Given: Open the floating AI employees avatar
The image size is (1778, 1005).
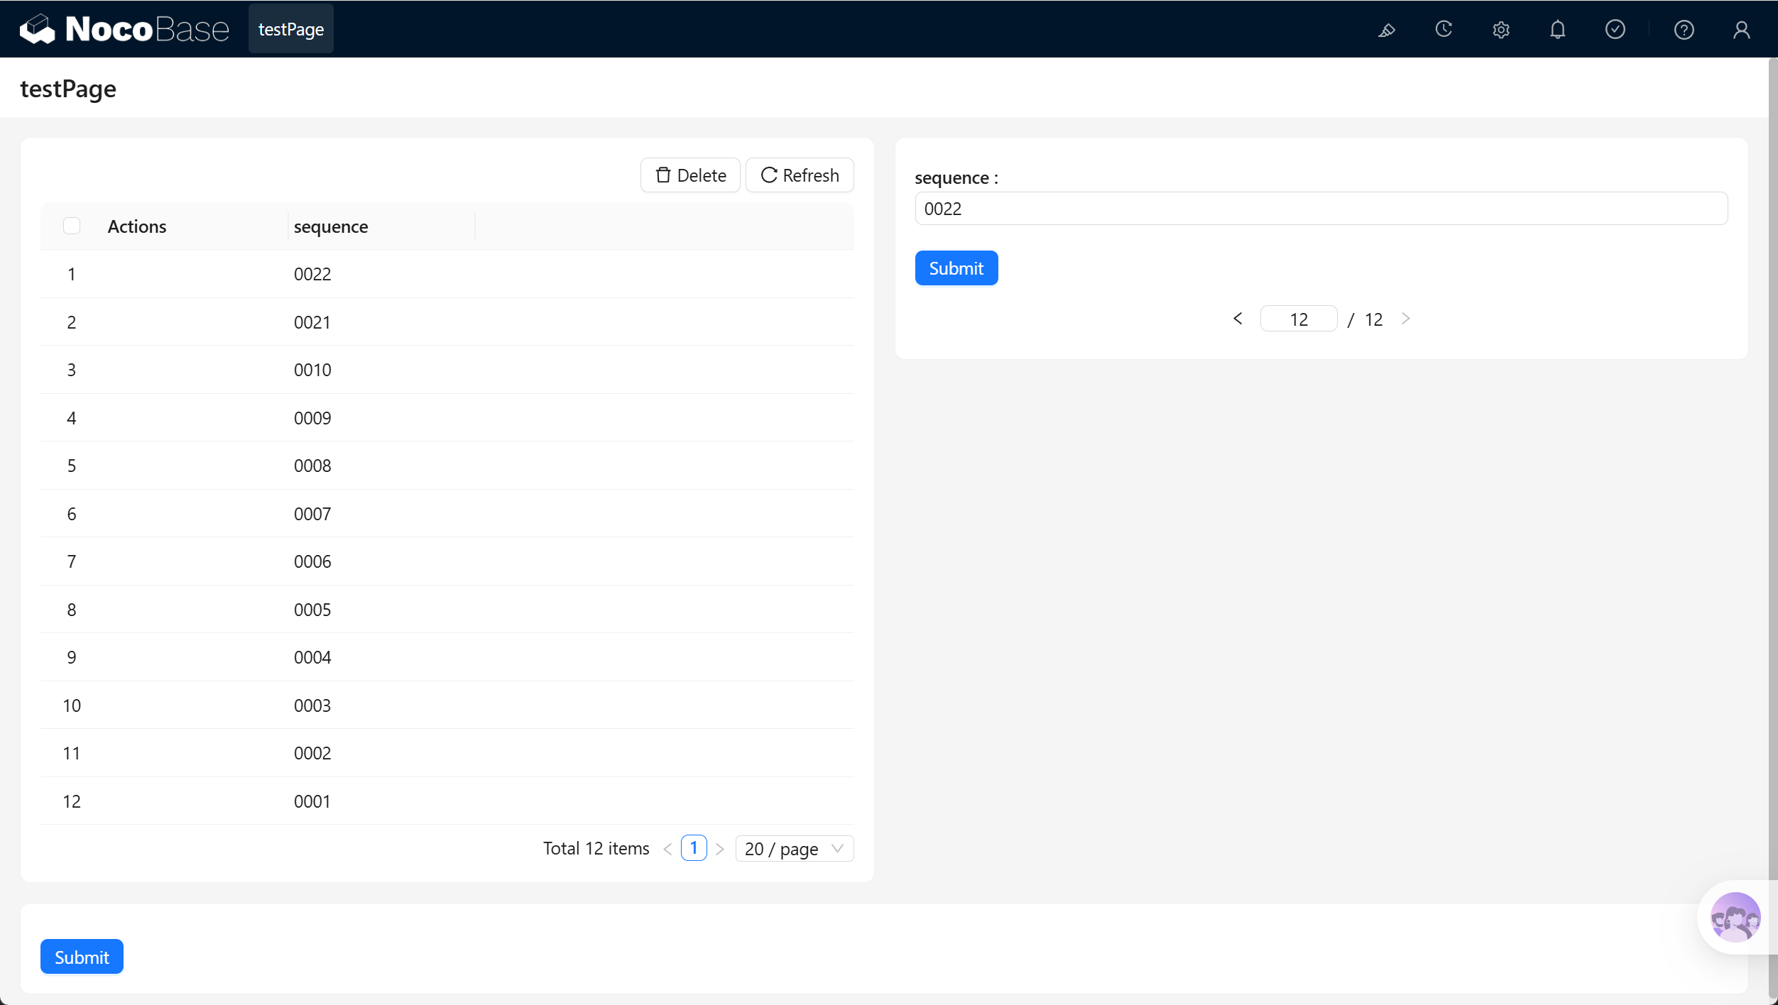Looking at the screenshot, I should click(x=1735, y=917).
